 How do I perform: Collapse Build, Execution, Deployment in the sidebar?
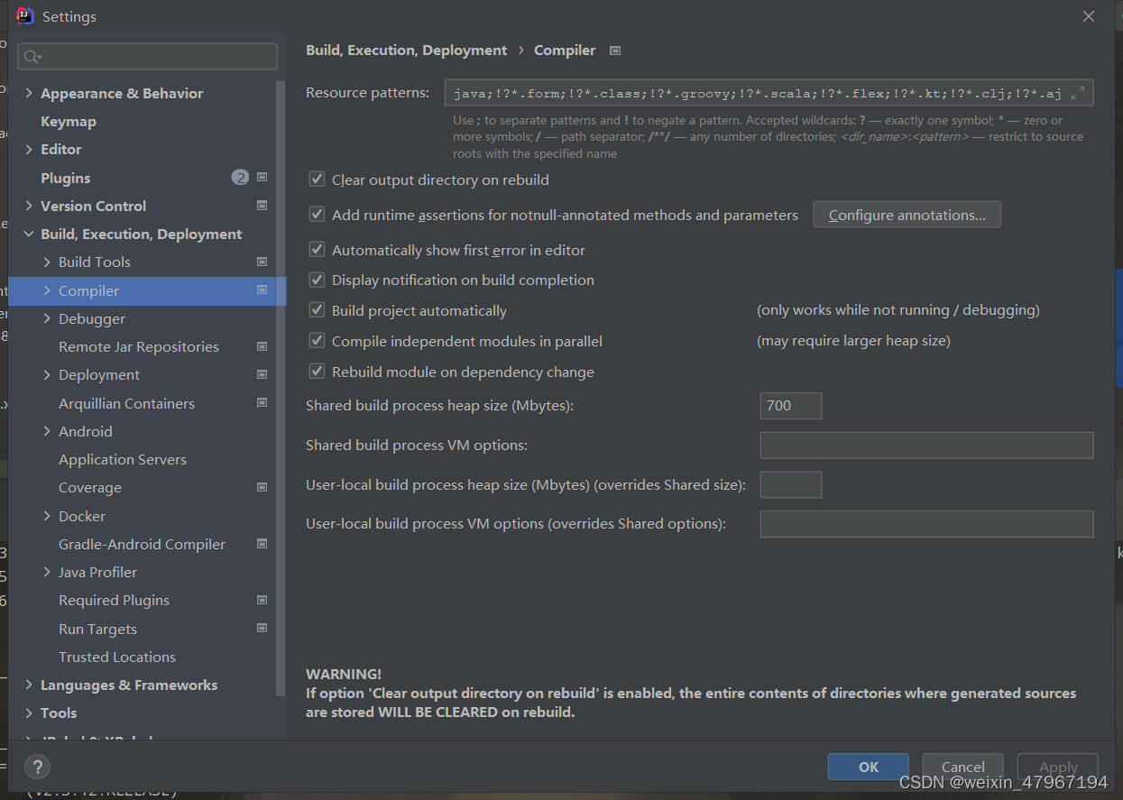(29, 234)
